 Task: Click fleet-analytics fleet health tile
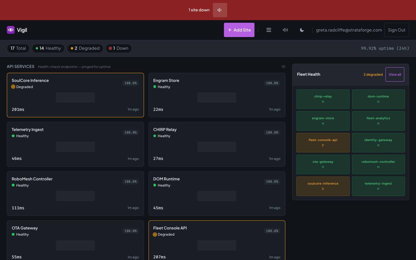point(378,121)
